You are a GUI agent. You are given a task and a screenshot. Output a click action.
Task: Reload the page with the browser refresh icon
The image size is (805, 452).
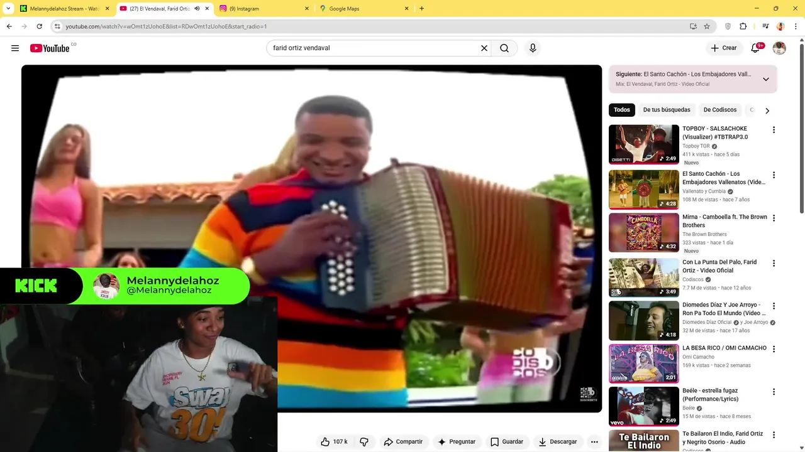[39, 26]
